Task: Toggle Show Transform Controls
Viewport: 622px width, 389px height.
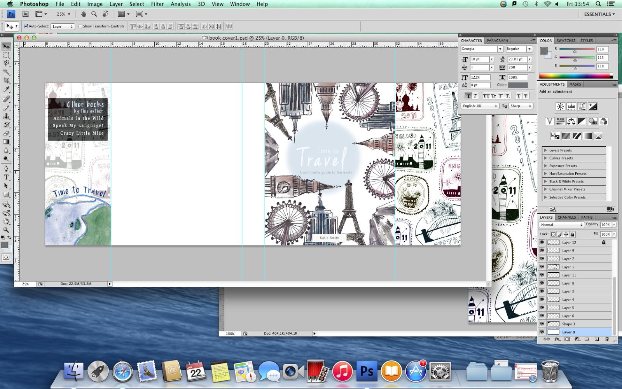Action: click(x=80, y=26)
